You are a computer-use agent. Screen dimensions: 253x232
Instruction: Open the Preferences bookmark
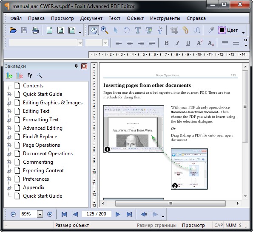(36, 179)
